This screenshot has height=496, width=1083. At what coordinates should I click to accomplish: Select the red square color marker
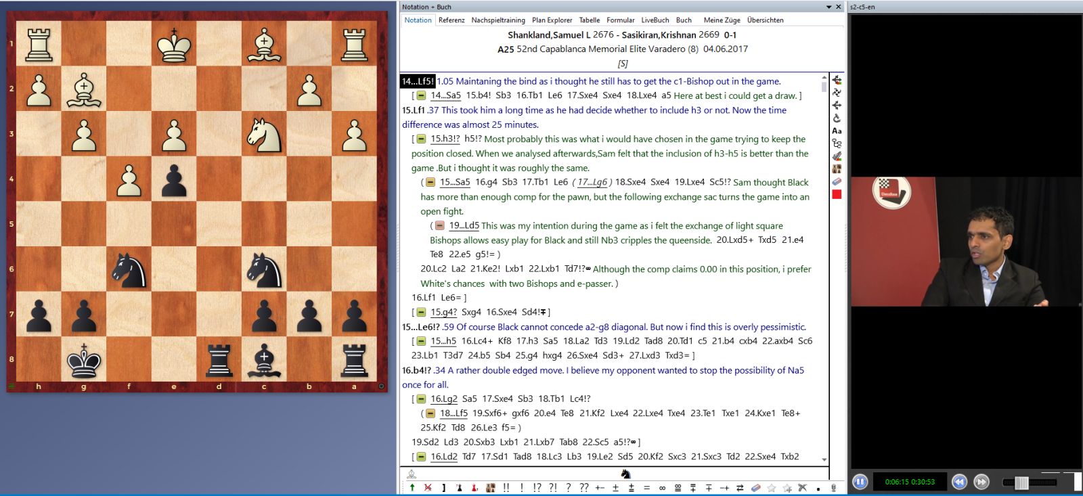[x=837, y=194]
